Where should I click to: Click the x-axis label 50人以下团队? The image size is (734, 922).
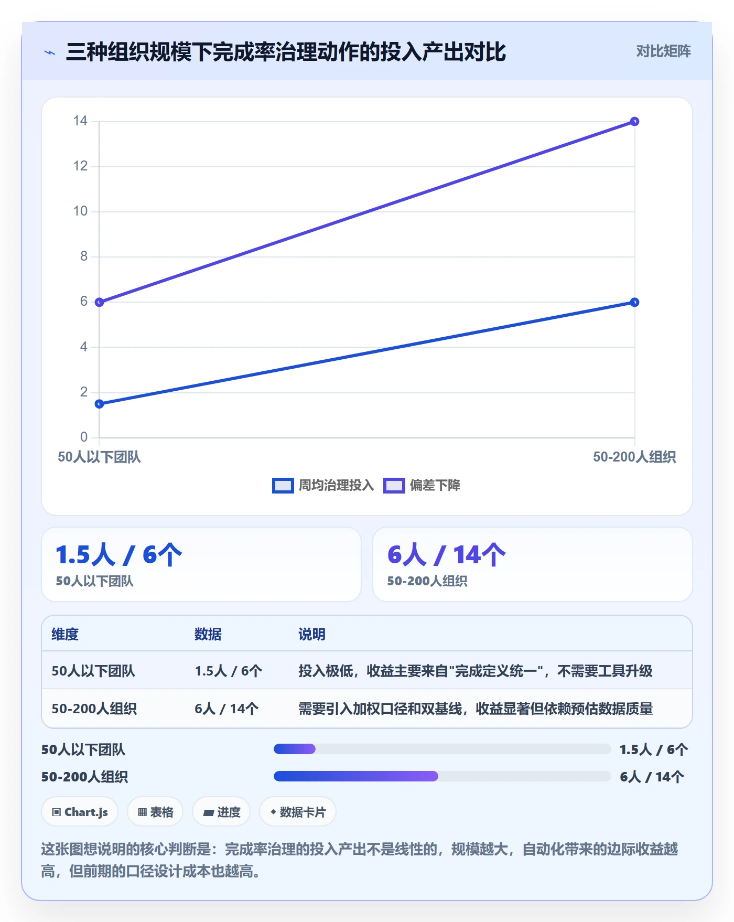tap(99, 457)
